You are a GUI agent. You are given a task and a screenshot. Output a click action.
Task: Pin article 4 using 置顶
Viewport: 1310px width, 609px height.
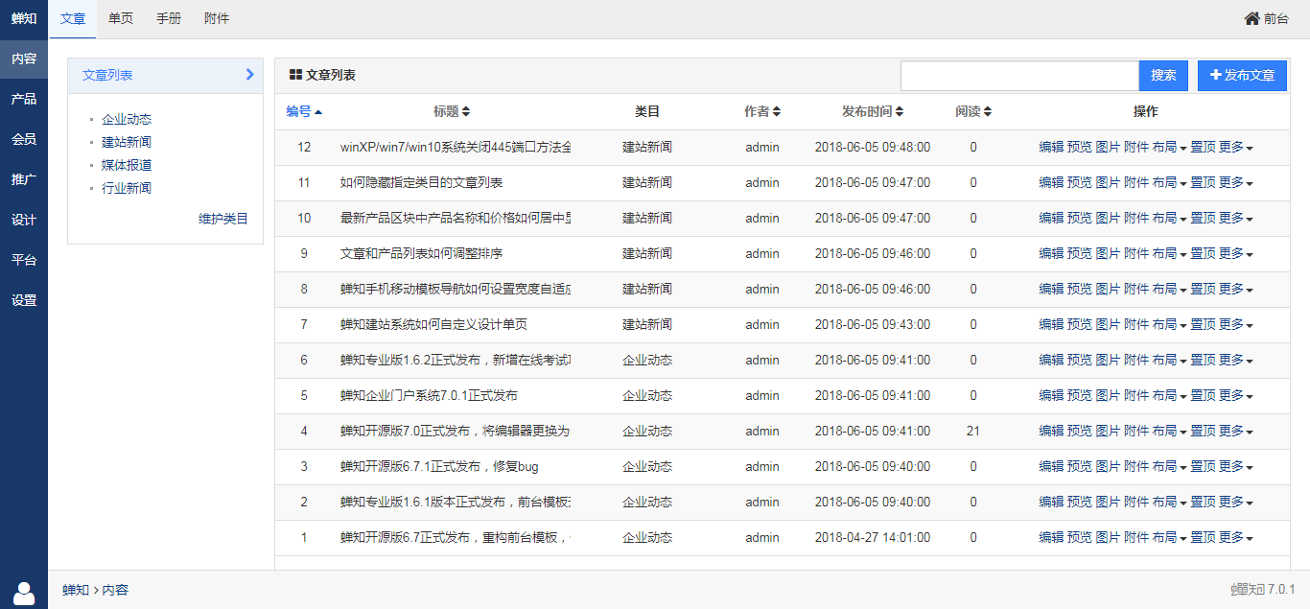1203,431
